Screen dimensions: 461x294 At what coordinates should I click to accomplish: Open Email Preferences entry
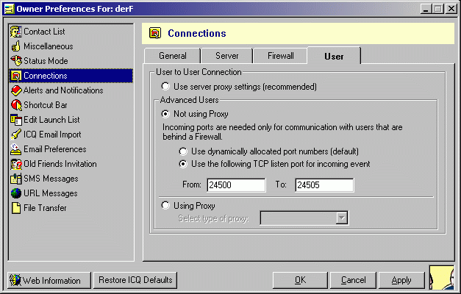click(71, 149)
